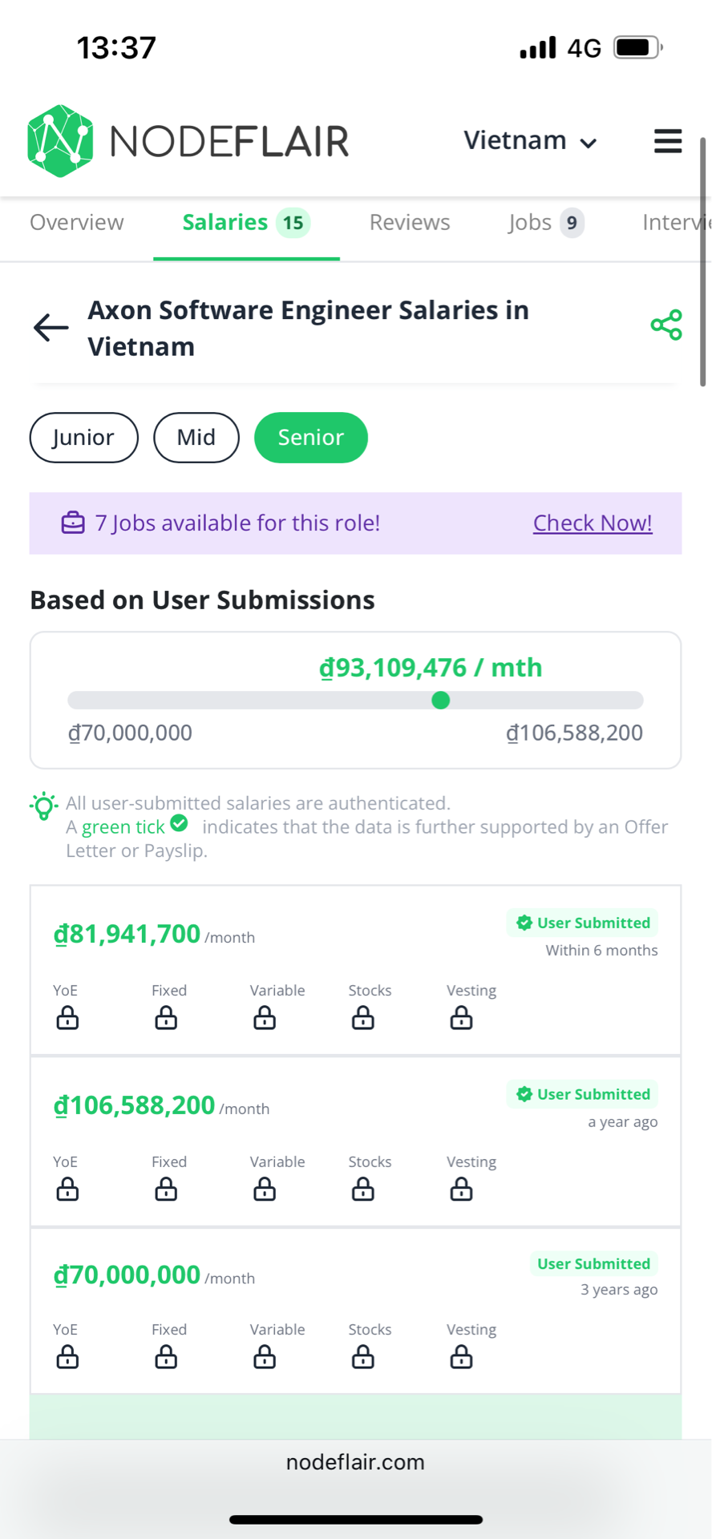
Task: Select the Junior level filter
Action: tap(84, 438)
